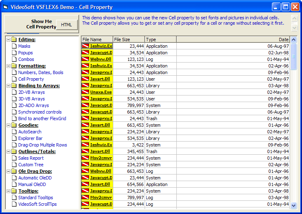This screenshot has height=214, width=302.
Task: Click the HTML button
Action: (66, 25)
